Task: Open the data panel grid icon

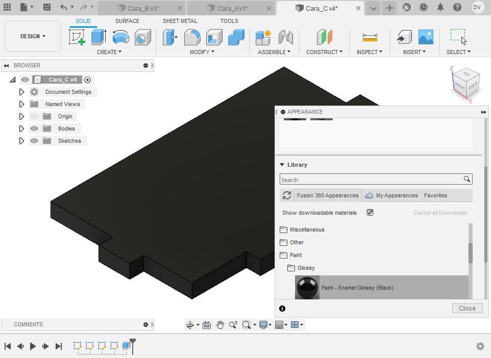Action: pyautogui.click(x=7, y=7)
